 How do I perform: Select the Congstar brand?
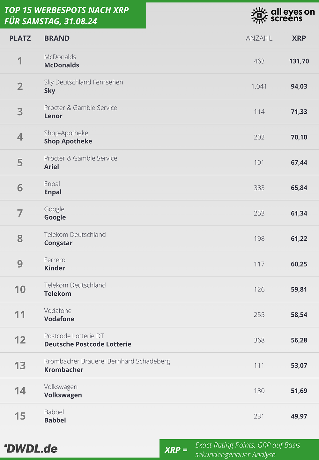58,243
